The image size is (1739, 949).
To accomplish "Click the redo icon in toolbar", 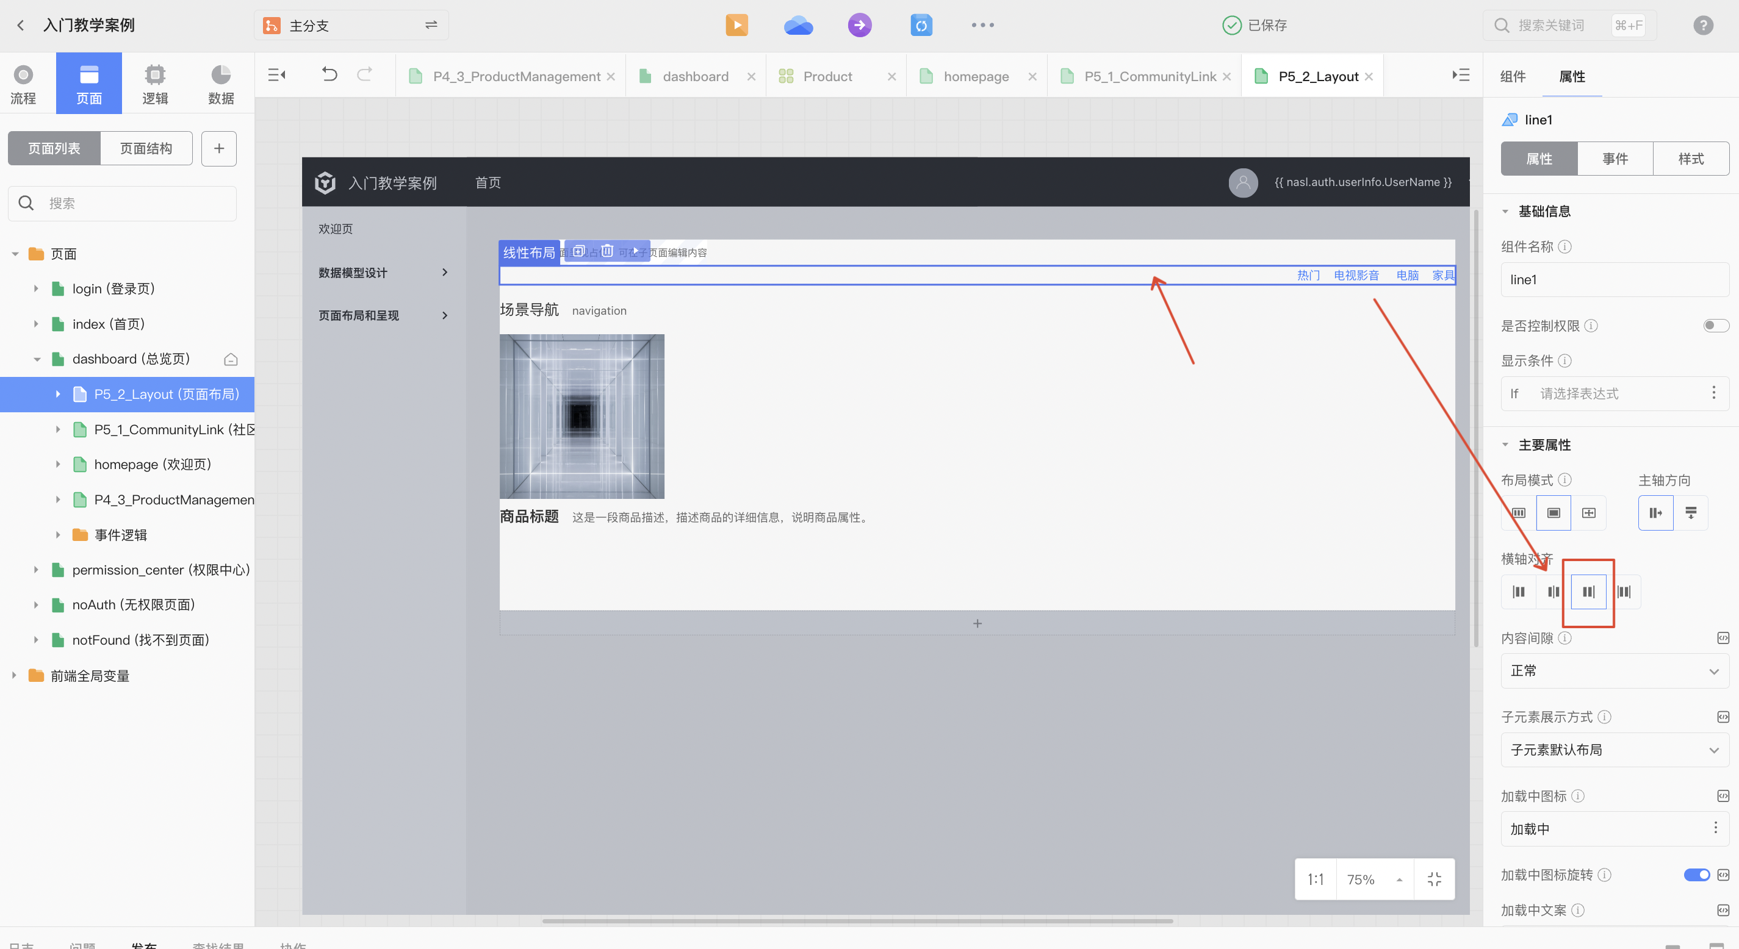I will click(365, 75).
